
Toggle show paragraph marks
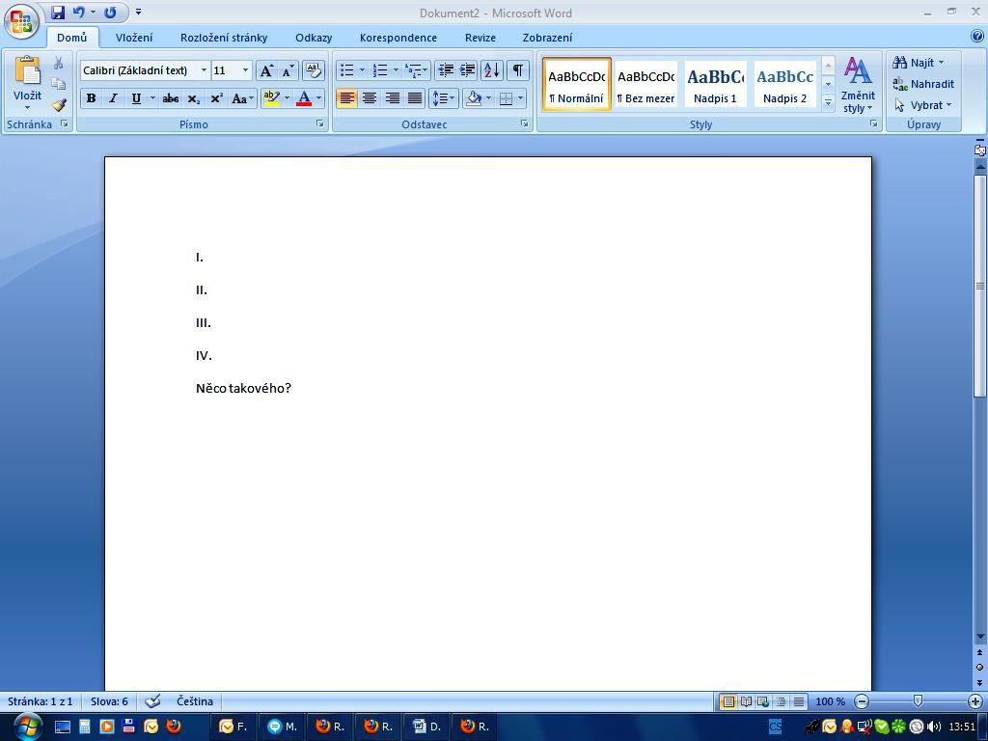[x=517, y=70]
